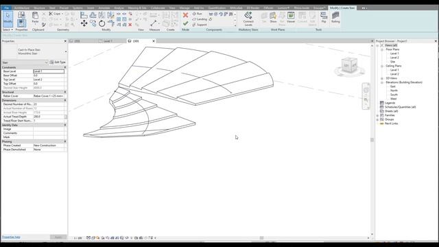Viewport: 439px width, 247px height.
Task: Select Sheets (all) in Project Browser
Action: click(391, 111)
